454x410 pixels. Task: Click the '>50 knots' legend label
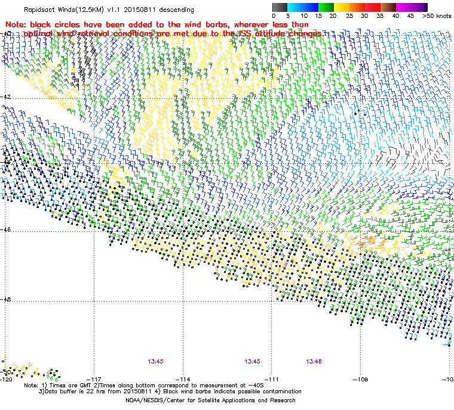pos(437,16)
